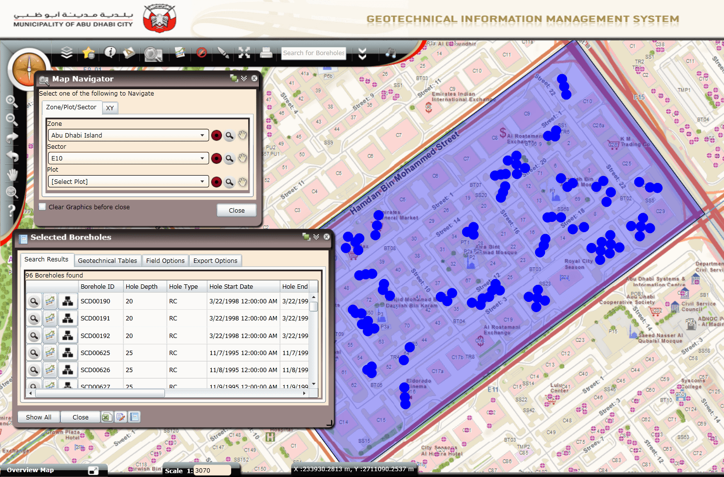
Task: Tick Clear Graphics before close checkbox
Action: (42, 207)
